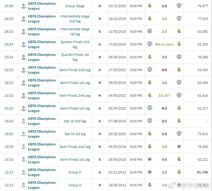Open the Quarter-Finals 1st leg link
The width and height of the screenshot is (212, 191).
click(x=75, y=57)
